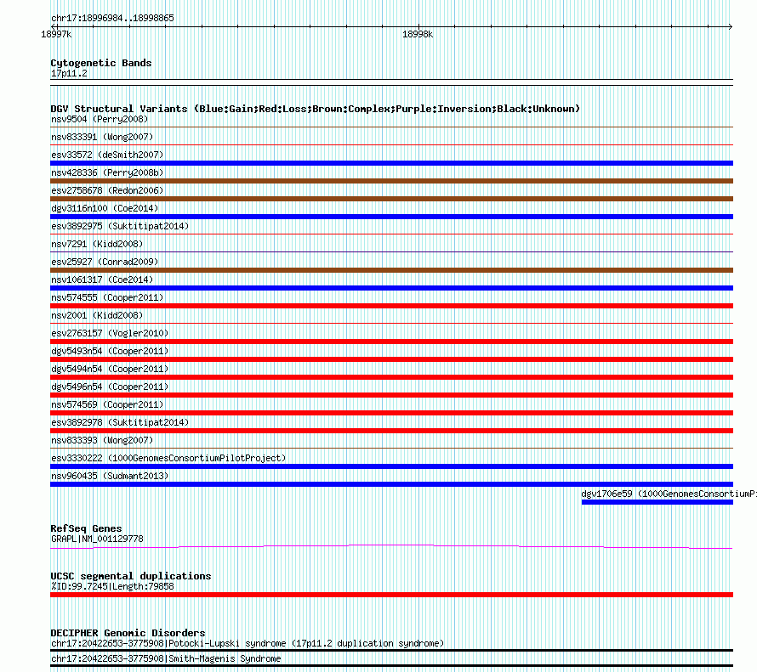Select red bar under nsv574569 (Cooper2011)
This screenshot has width=757, height=672.
pyautogui.click(x=391, y=413)
